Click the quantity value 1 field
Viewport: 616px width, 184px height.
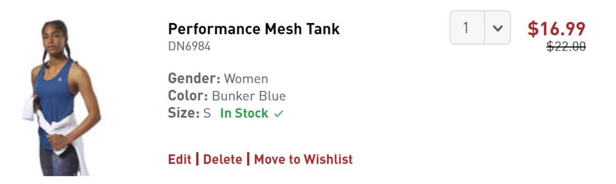click(467, 28)
